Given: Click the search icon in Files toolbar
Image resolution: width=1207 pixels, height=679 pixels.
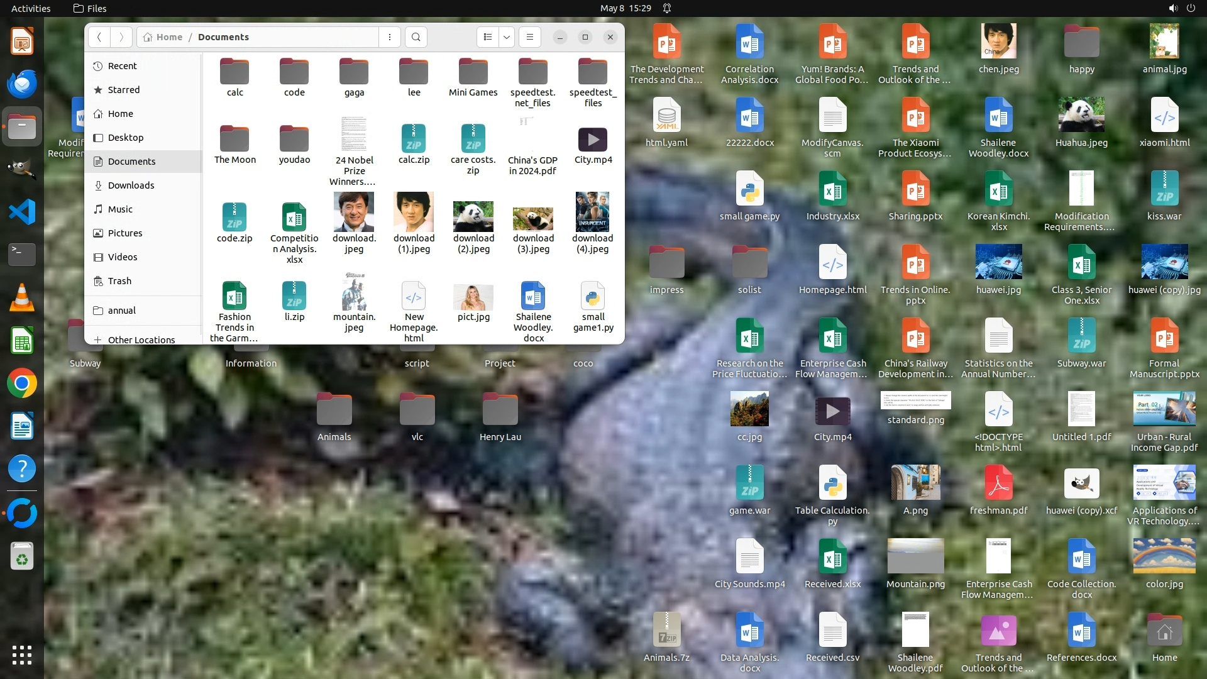Looking at the screenshot, I should (416, 37).
